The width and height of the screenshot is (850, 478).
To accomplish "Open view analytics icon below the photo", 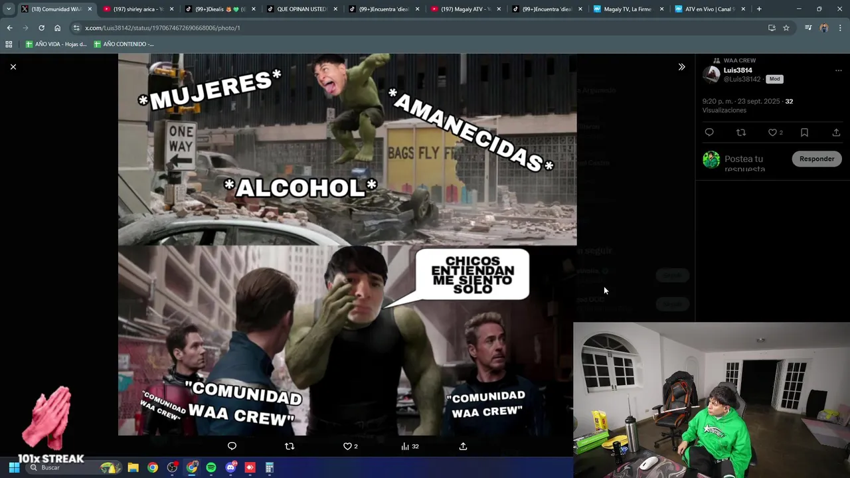I will coord(404,446).
